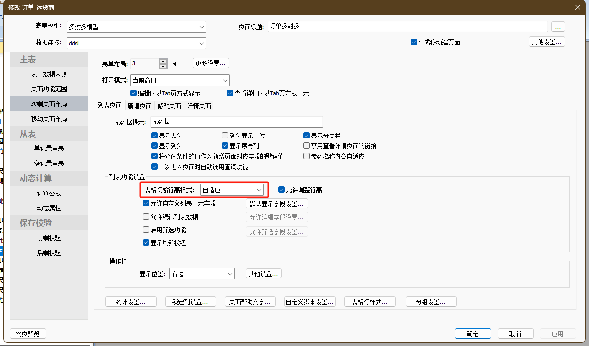Switch to 详情页面 tab
This screenshot has width=589, height=346.
coord(199,106)
